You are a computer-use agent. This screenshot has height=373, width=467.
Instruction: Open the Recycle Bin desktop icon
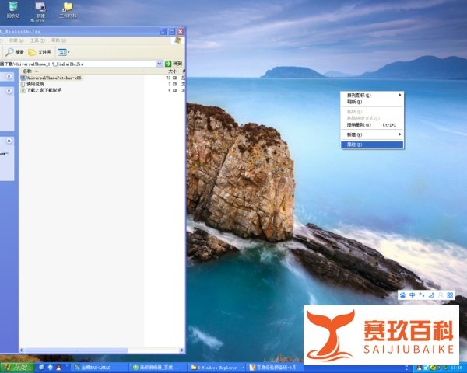tap(13, 9)
